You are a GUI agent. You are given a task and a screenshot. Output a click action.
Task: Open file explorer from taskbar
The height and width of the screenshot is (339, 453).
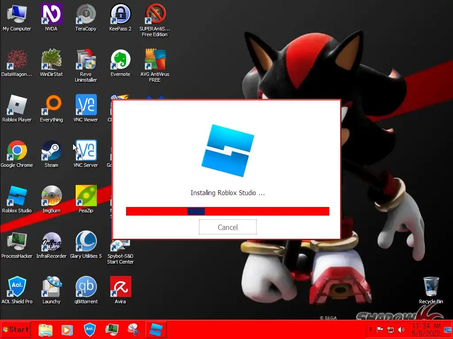pyautogui.click(x=46, y=330)
